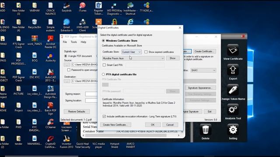Click Create New Certificate button
This screenshot has width=280, height=157.
tap(115, 125)
